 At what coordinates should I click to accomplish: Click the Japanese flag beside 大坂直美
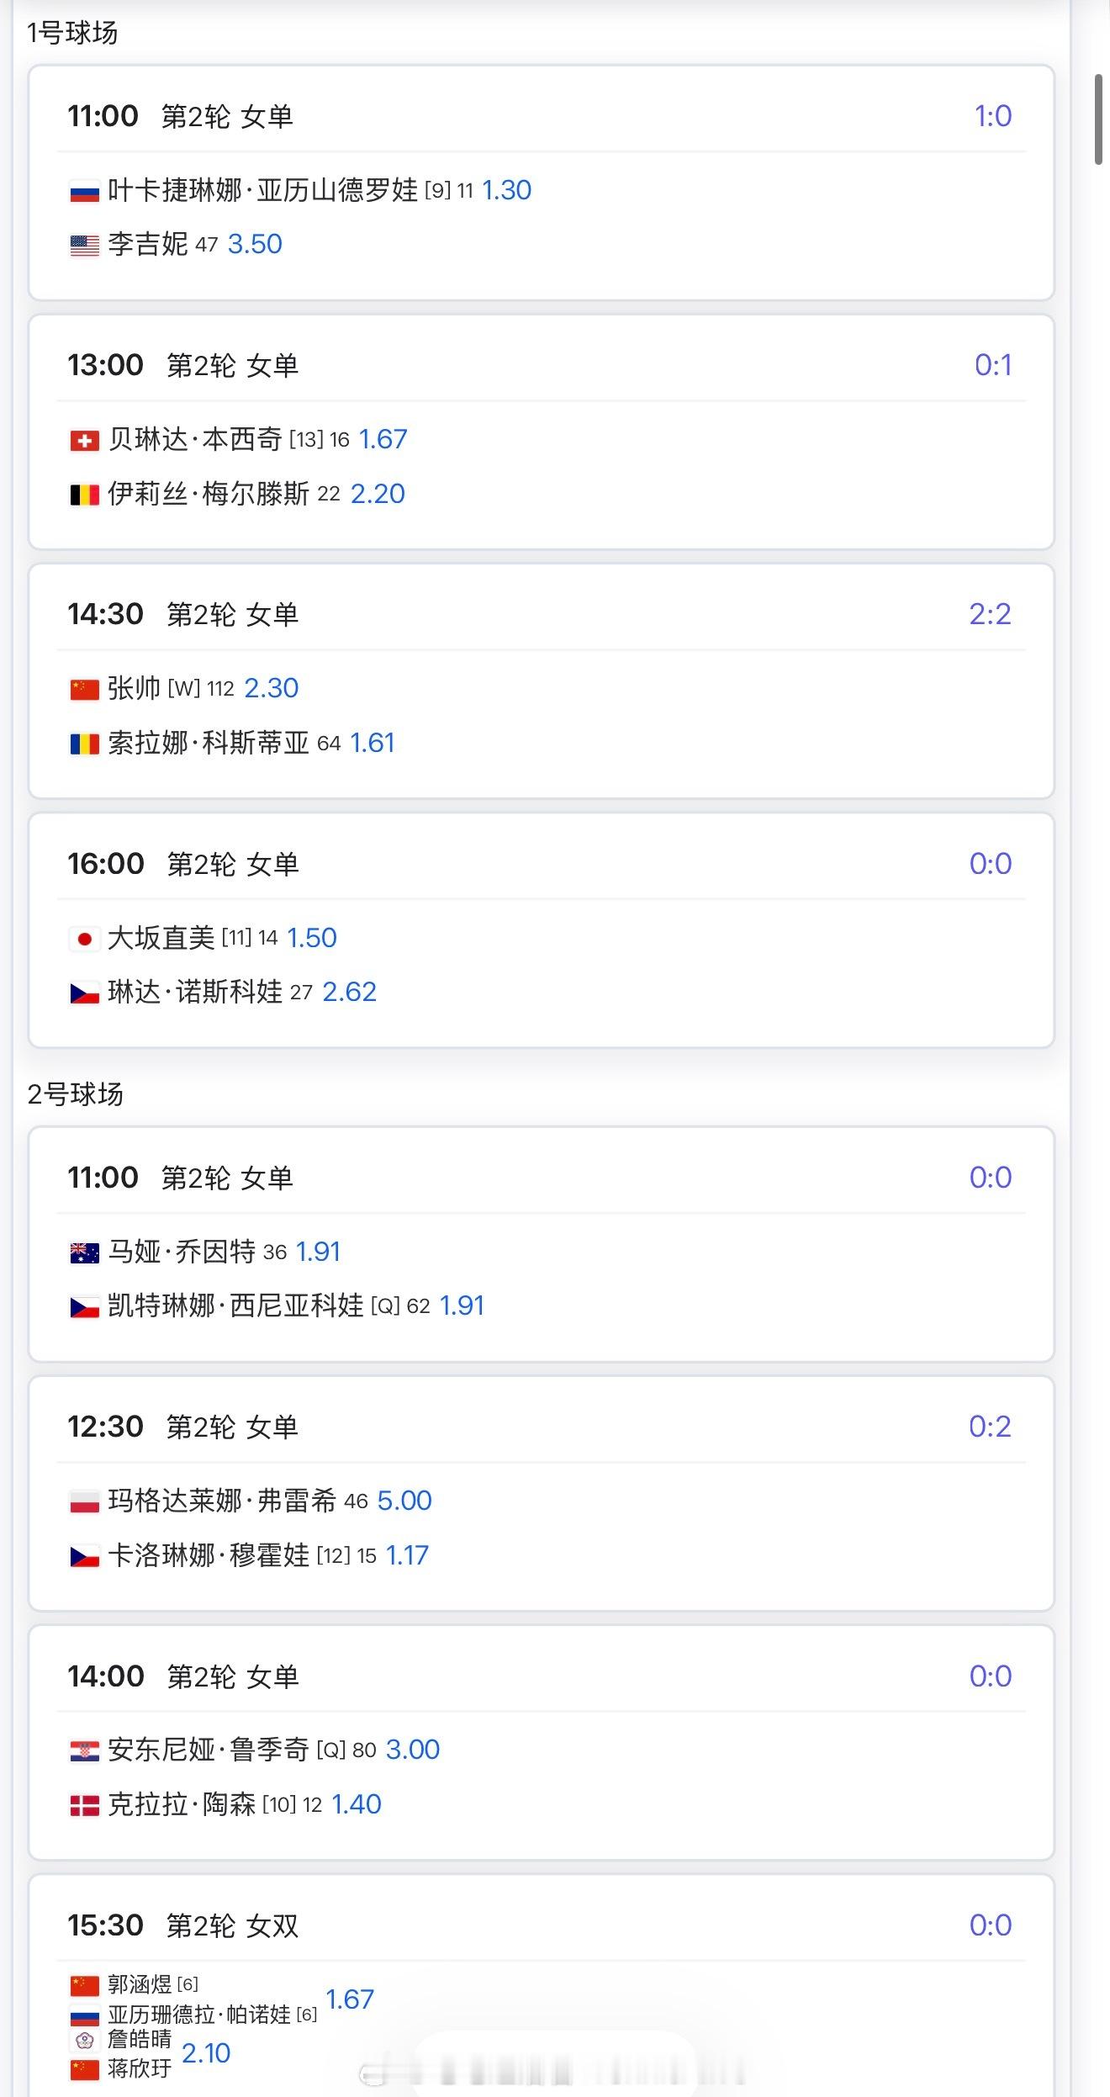point(84,939)
